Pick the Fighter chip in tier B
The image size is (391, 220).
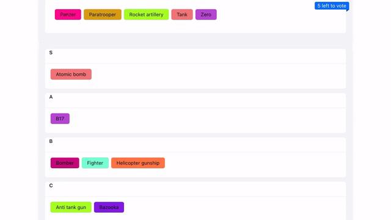click(95, 163)
